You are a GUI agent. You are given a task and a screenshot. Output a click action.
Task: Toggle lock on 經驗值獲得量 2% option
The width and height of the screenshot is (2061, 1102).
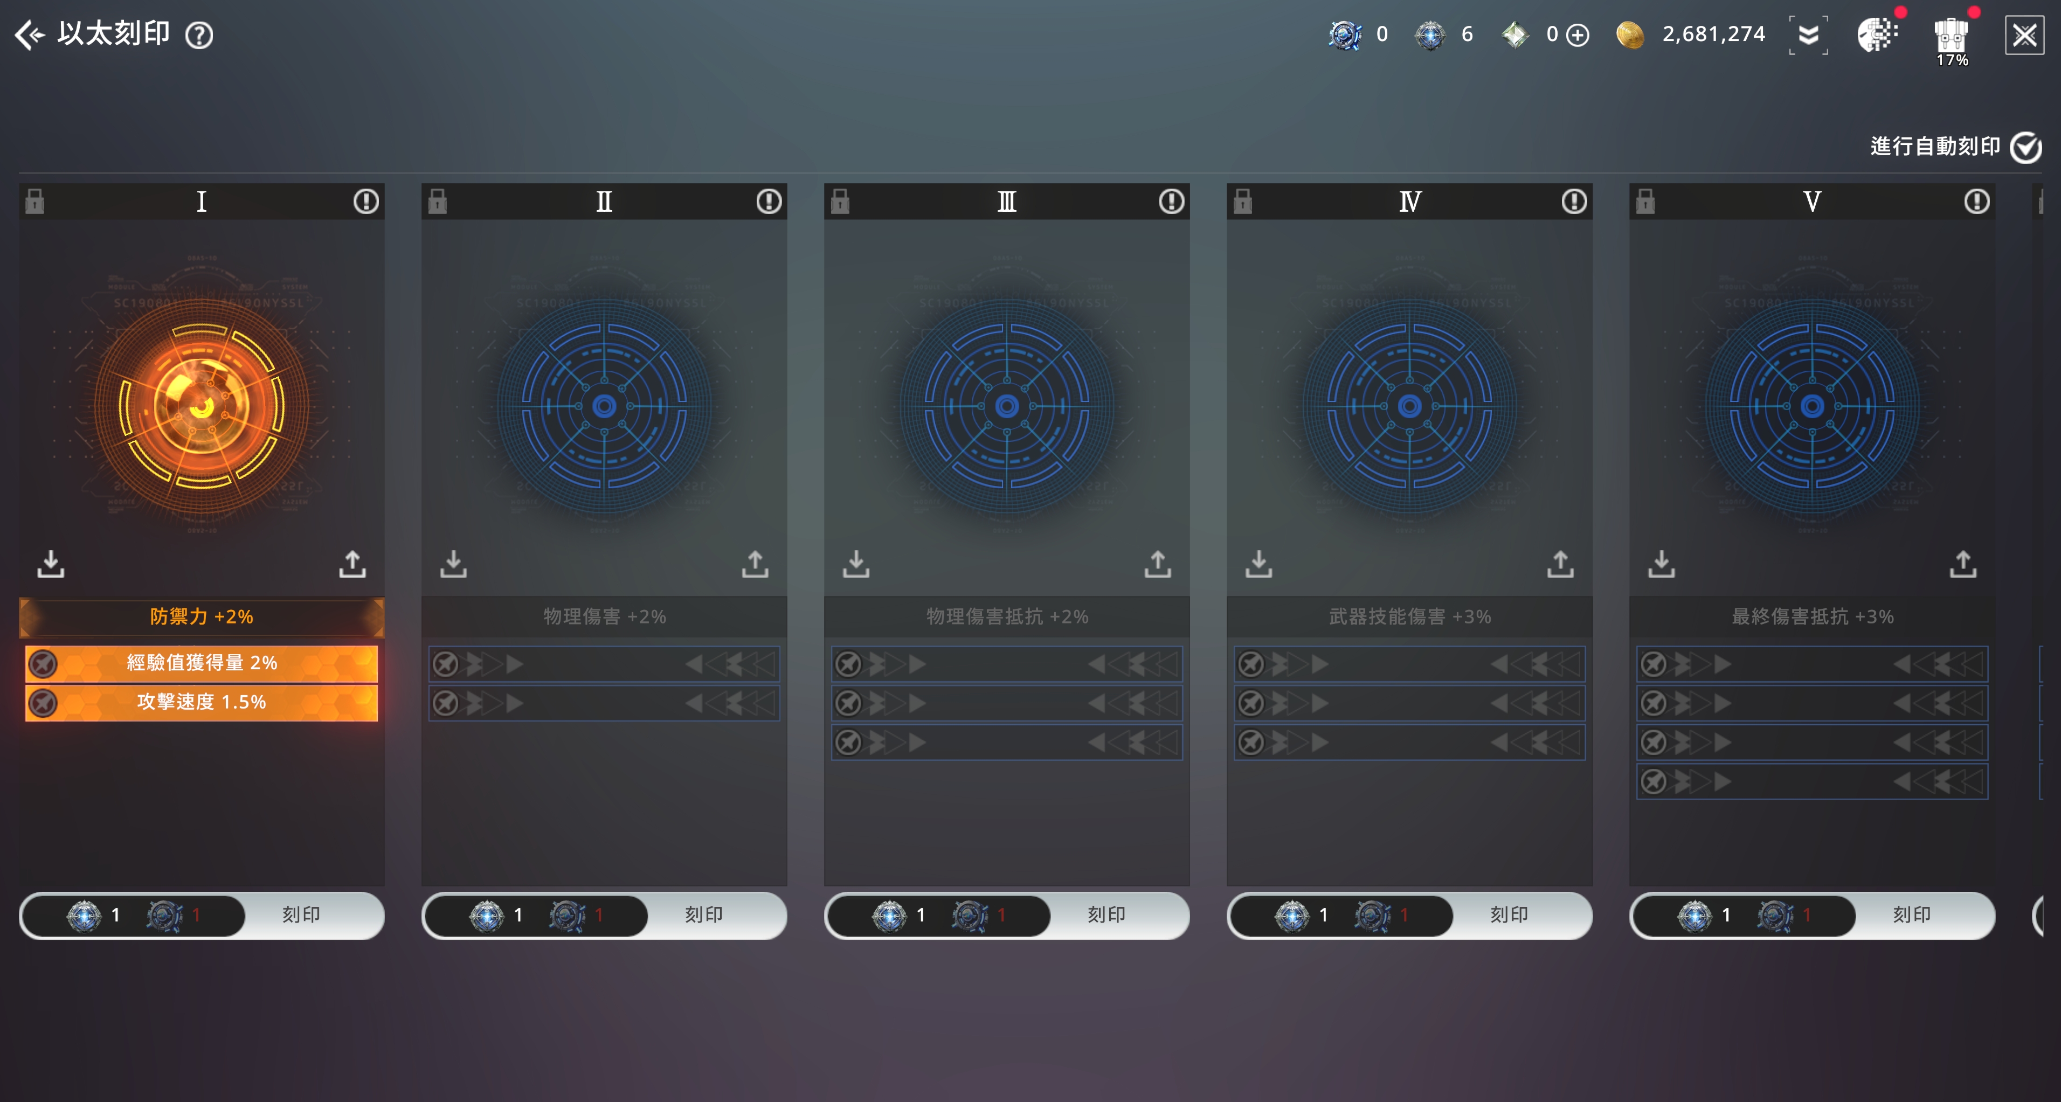(43, 664)
